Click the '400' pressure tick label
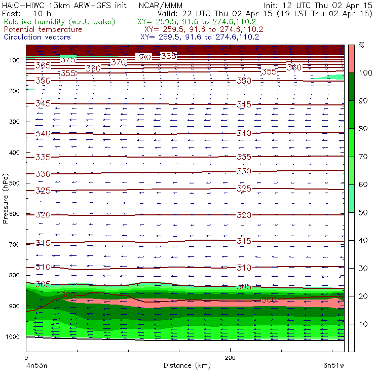The width and height of the screenshot is (375, 375). click(14, 153)
